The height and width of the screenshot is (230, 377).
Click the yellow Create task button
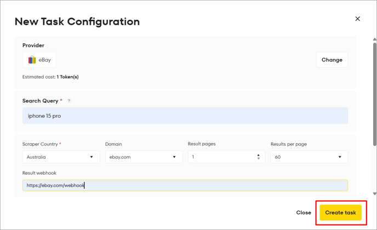click(340, 212)
